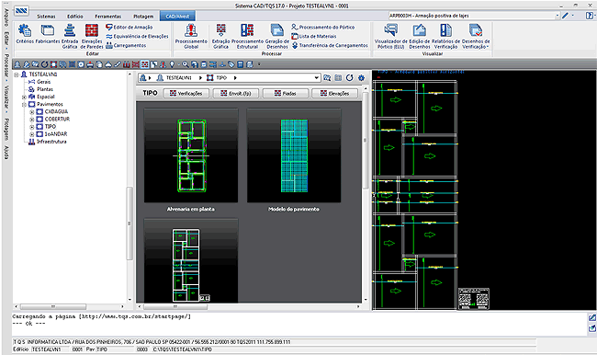This screenshot has height=355, width=597.
Task: Open Edição de Desenhos
Action: click(x=419, y=36)
